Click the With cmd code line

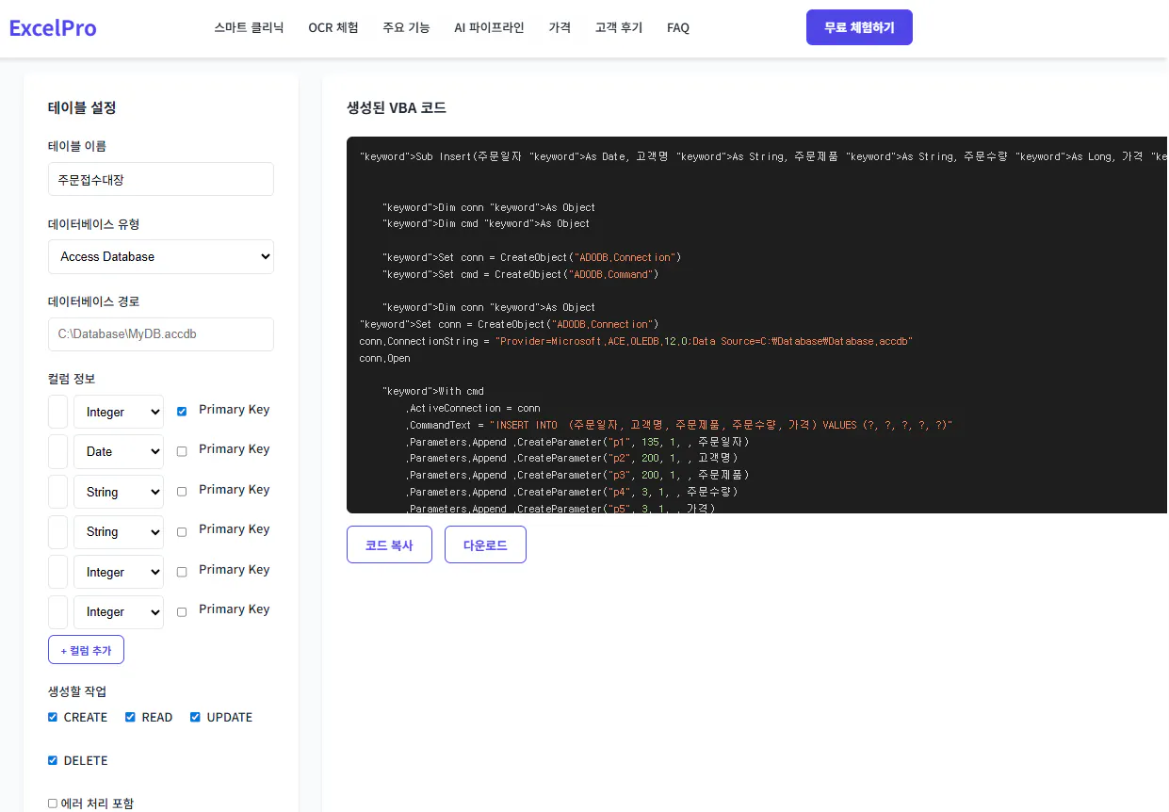coord(432,391)
